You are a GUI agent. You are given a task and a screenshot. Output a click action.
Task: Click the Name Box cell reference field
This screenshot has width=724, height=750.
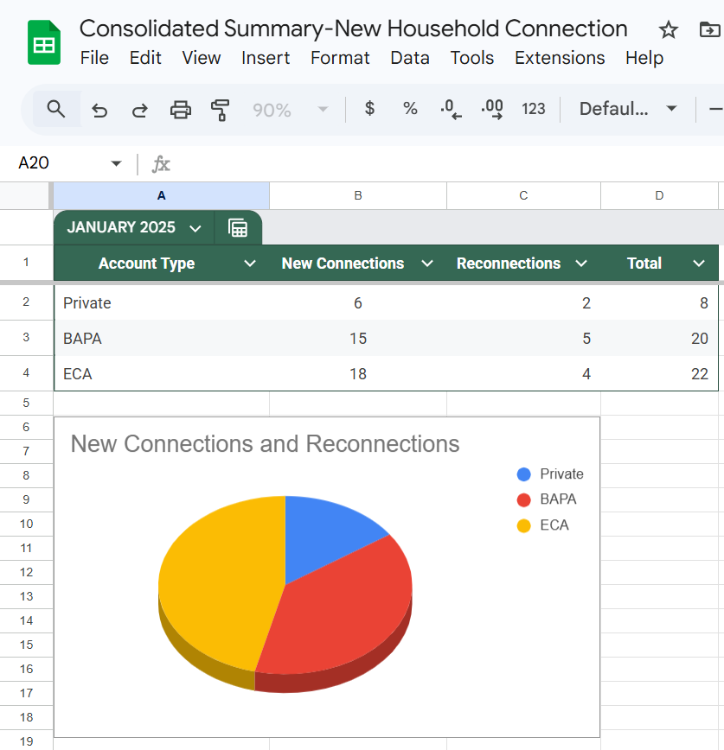(61, 163)
